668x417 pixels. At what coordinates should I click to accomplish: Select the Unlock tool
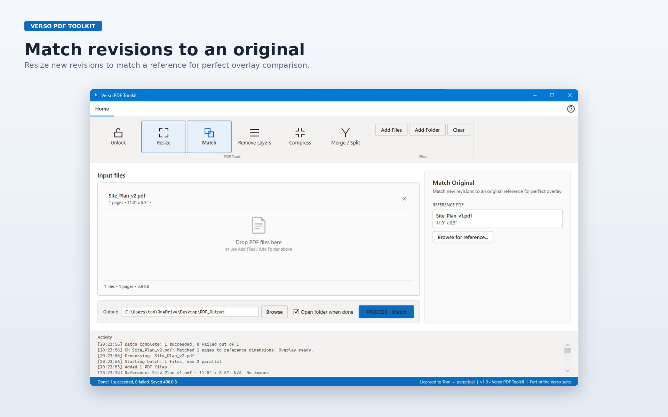(118, 137)
